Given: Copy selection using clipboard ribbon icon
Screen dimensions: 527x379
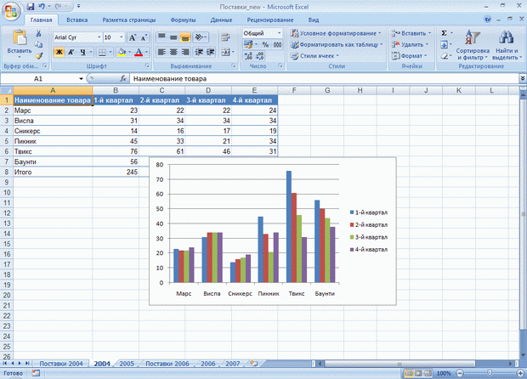Looking at the screenshot, I should pos(38,45).
